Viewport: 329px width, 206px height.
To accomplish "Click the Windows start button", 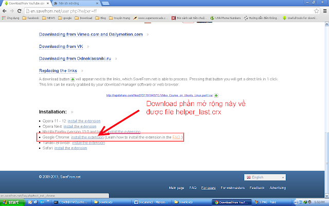I will tap(11, 202).
